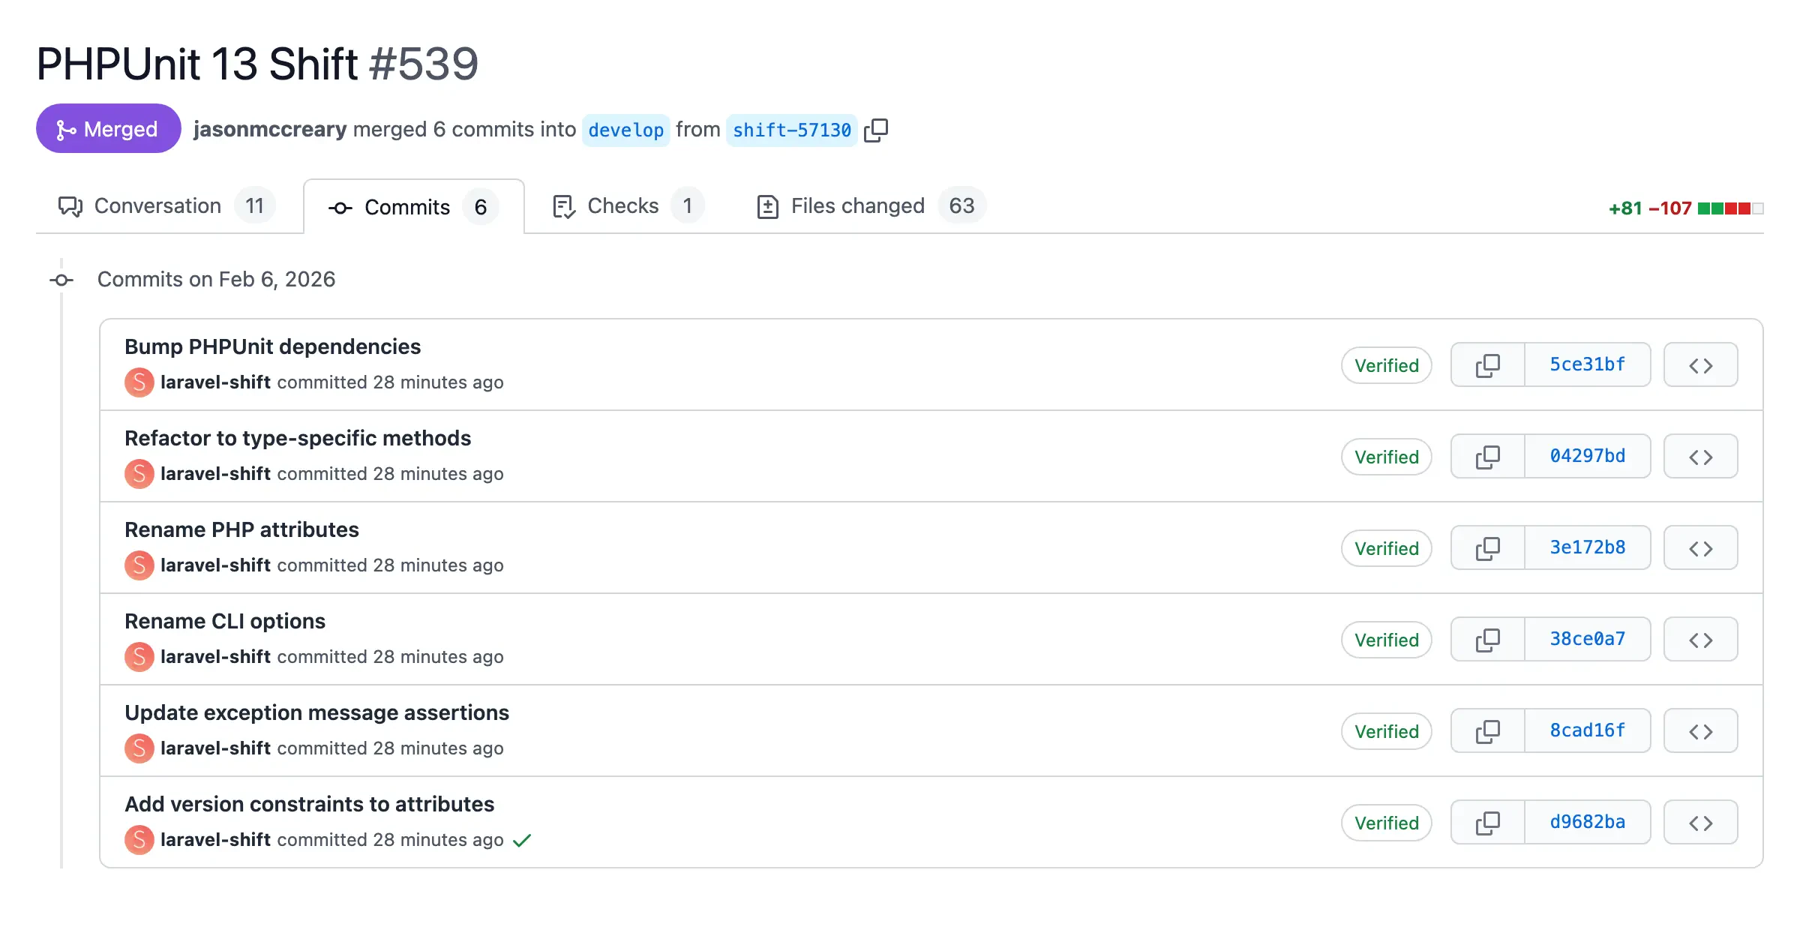
Task: Copy full SHA for commit 5ce31bf
Action: click(1488, 365)
